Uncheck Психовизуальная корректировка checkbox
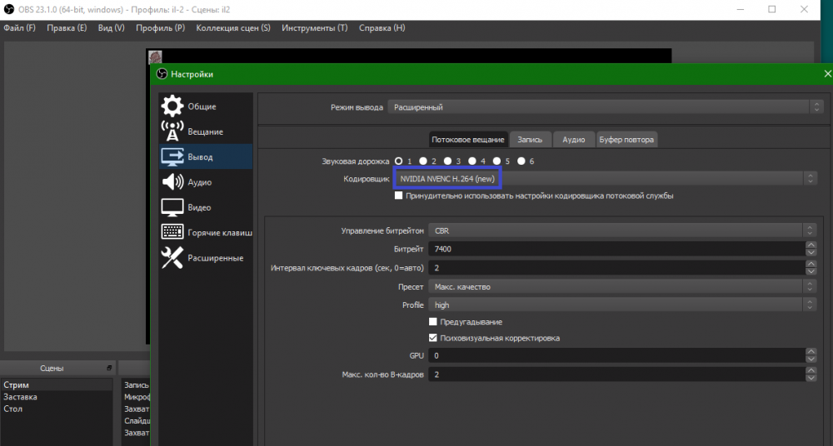This screenshot has height=446, width=833. coord(432,338)
